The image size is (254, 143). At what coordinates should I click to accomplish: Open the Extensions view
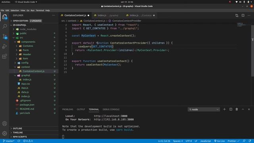pyautogui.click(x=4, y=56)
